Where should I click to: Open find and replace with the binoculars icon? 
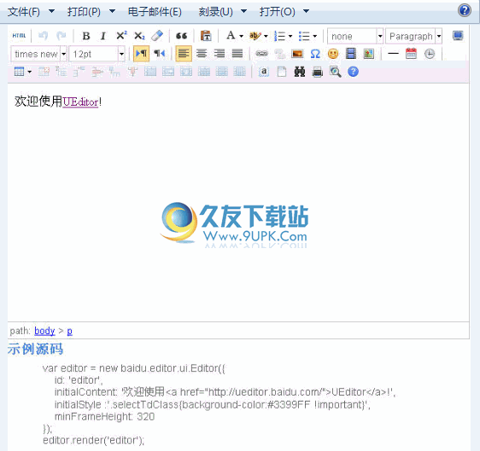click(300, 72)
